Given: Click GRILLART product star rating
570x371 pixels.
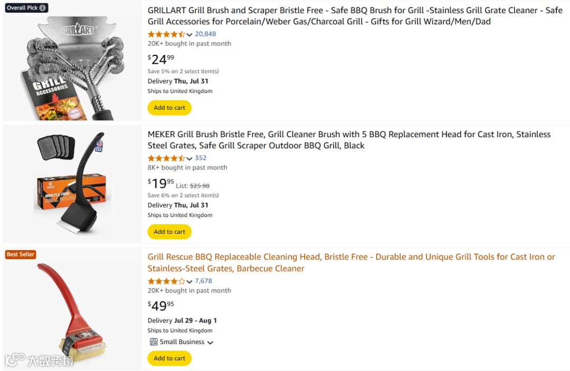Looking at the screenshot, I should 166,34.
